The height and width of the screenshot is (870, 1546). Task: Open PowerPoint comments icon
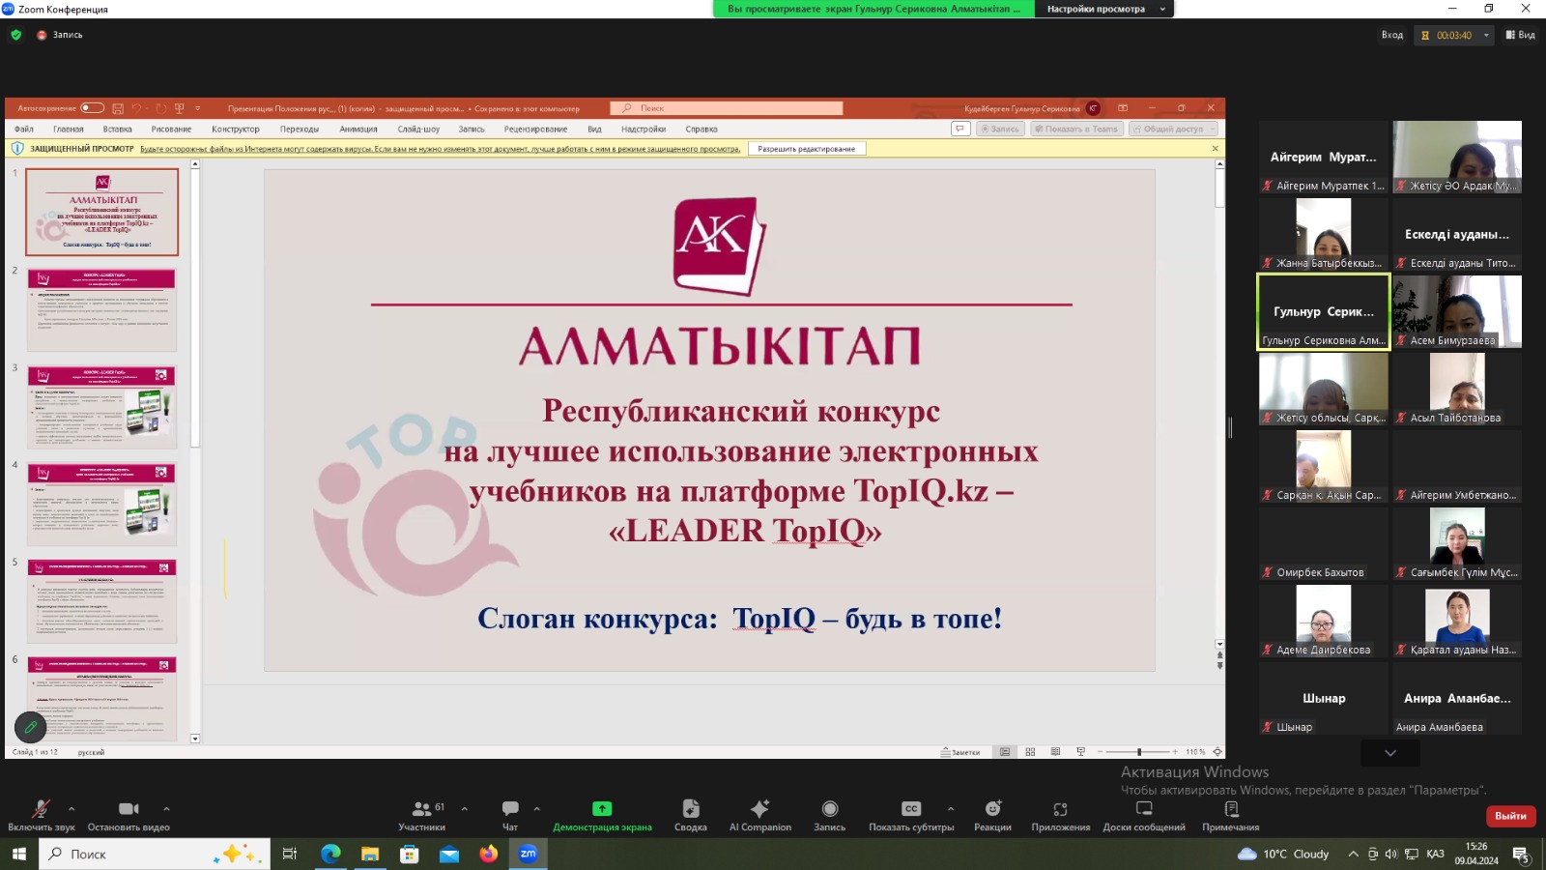(960, 129)
